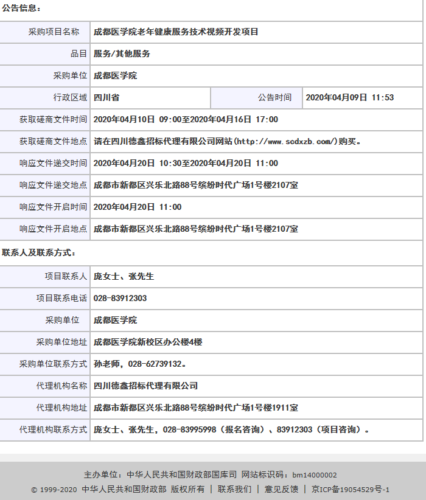Click the 京ICP备19054529号-1 link
The width and height of the screenshot is (426, 500).
[x=351, y=489]
